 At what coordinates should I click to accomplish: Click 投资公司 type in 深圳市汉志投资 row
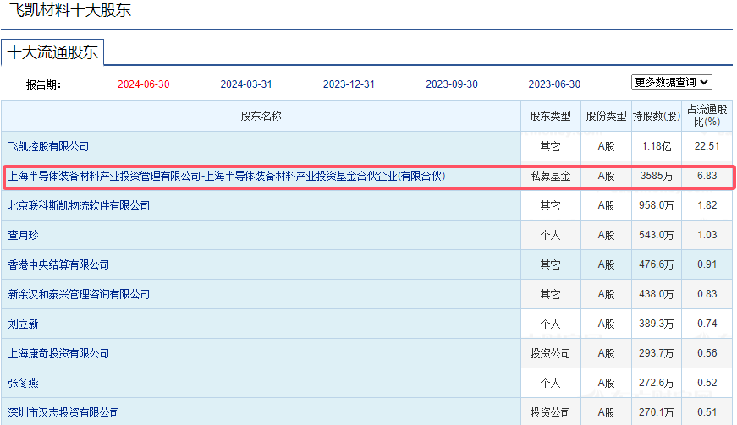[x=550, y=412]
